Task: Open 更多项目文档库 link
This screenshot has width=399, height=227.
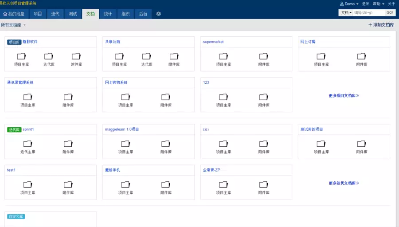Action: [344, 95]
